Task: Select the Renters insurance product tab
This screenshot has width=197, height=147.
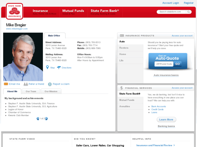Action: [130, 48]
